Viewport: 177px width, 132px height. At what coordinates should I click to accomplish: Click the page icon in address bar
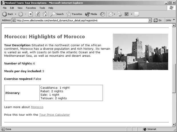tap(14, 20)
